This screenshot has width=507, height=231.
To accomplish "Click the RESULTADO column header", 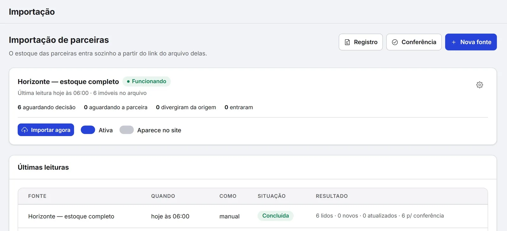I will 332,196.
